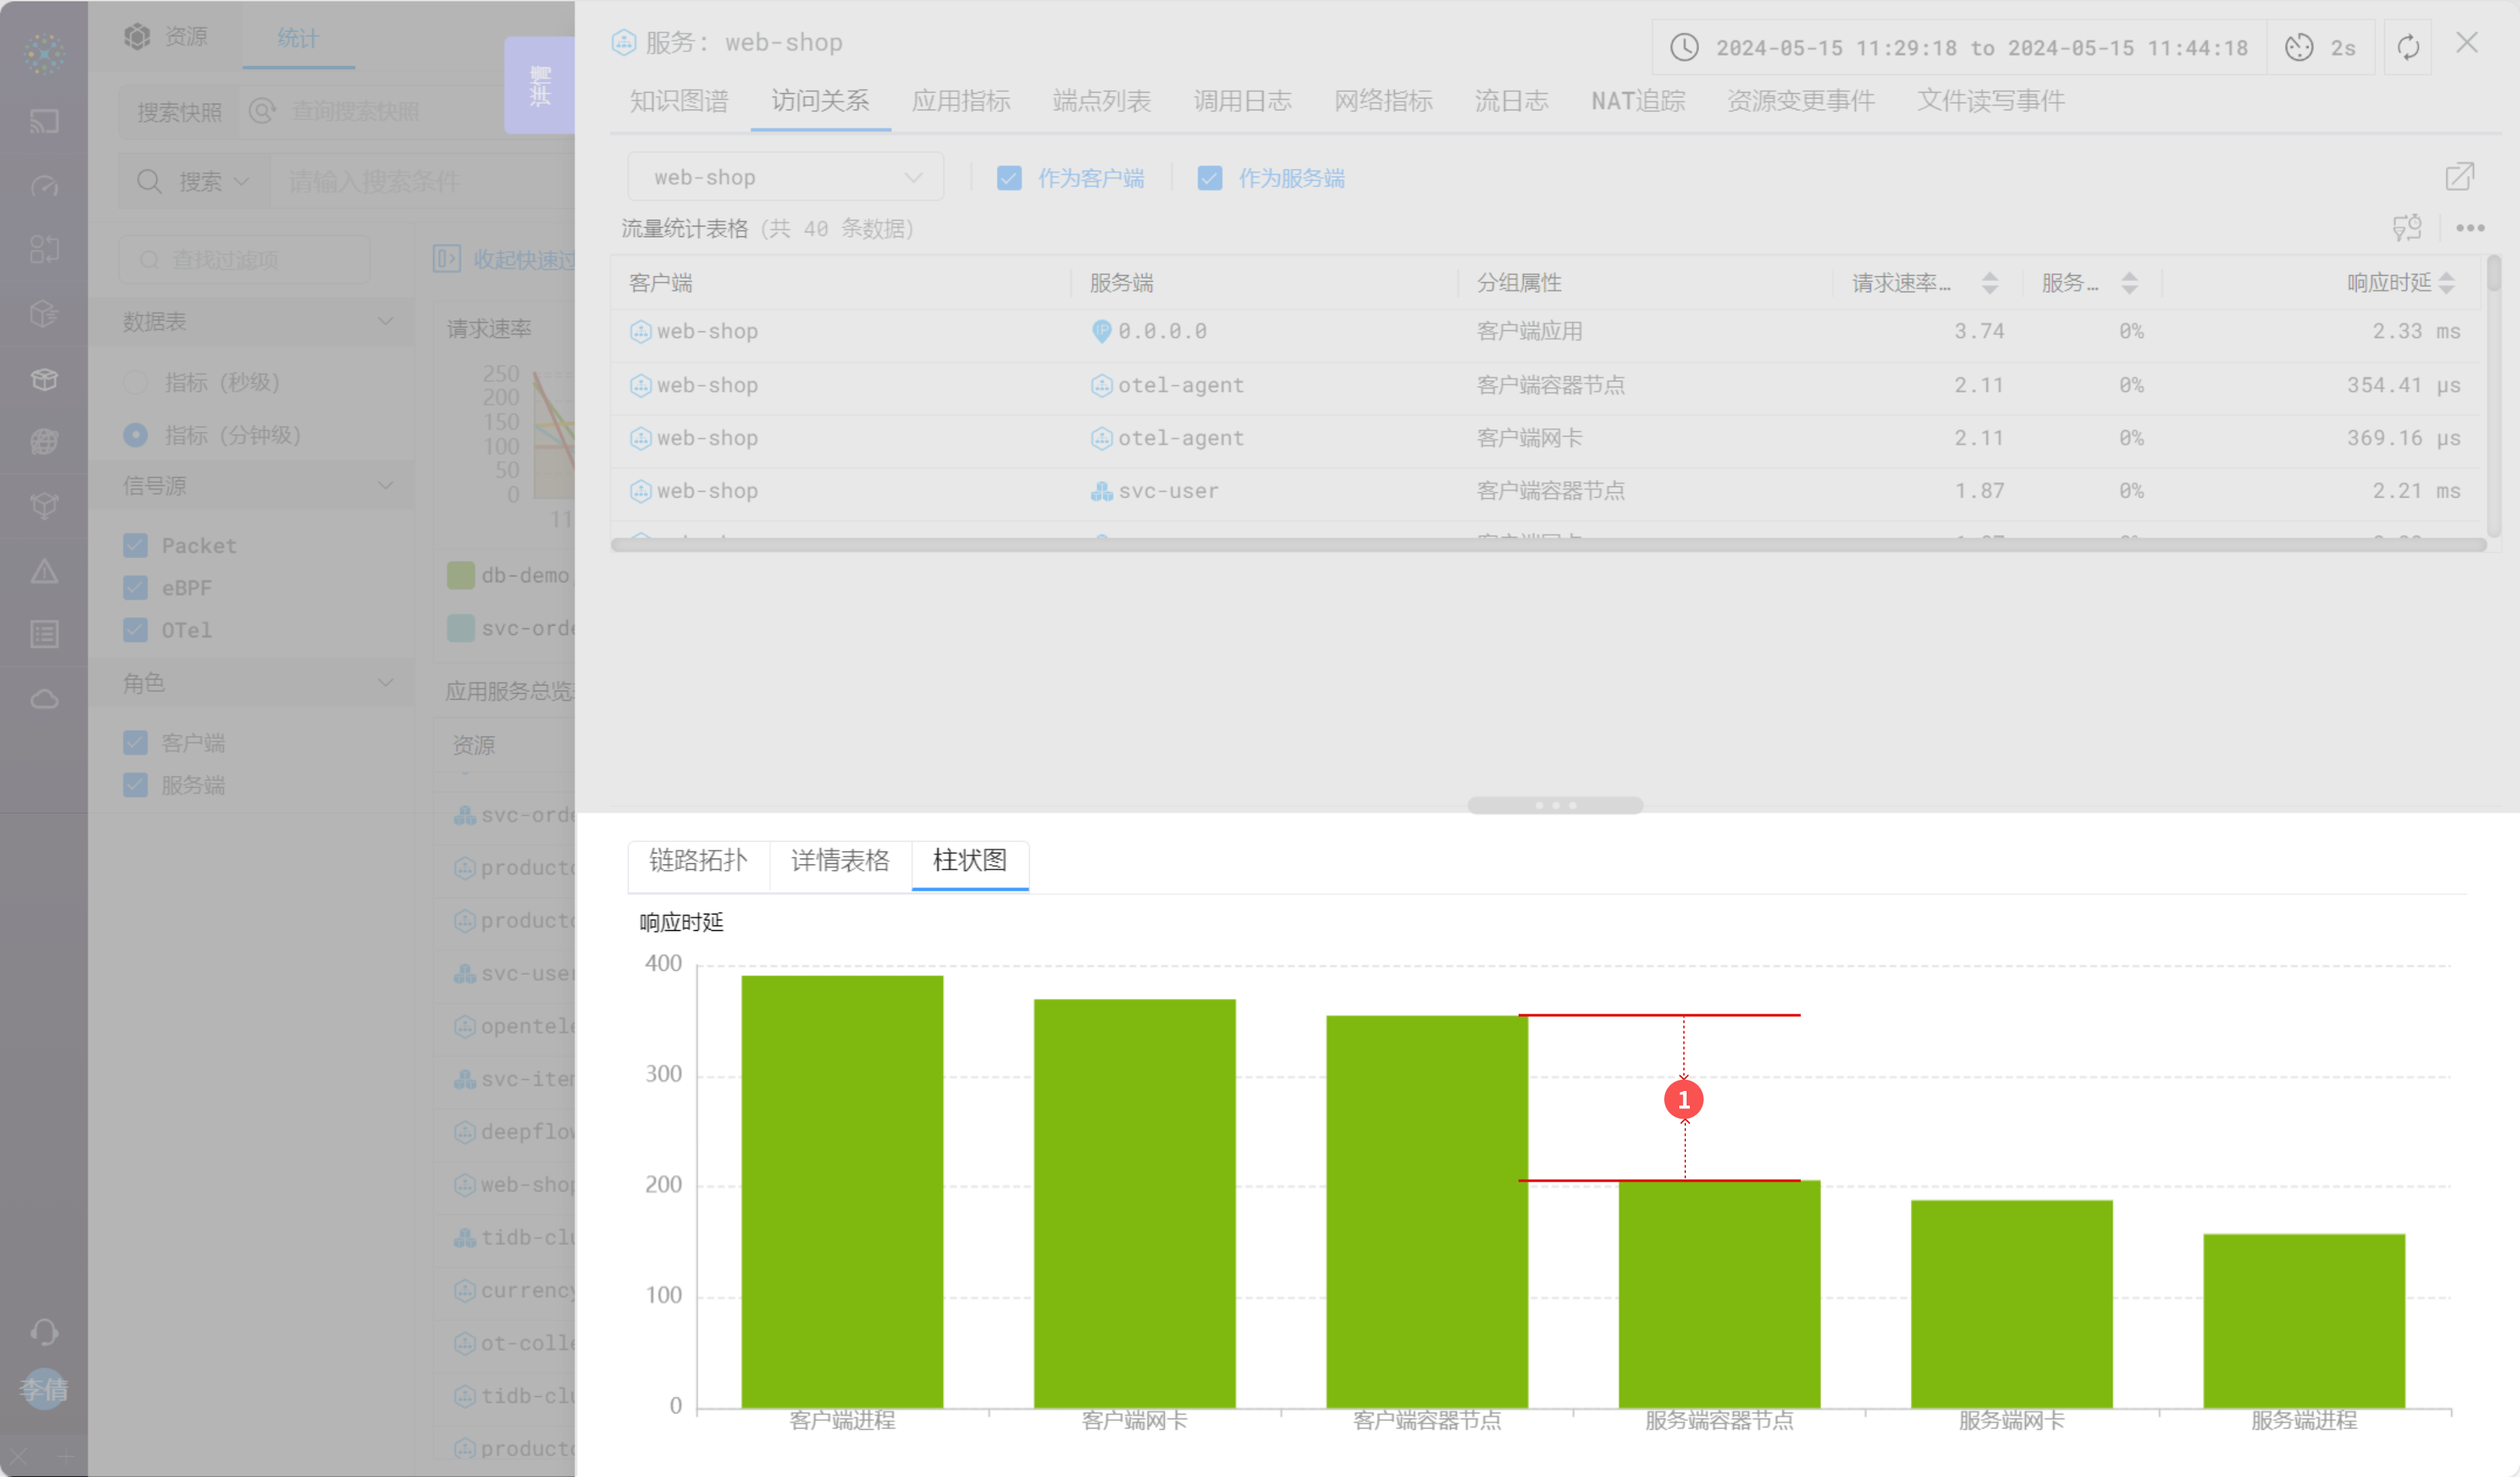Screen dimensions: 2520x1477
Task: Switch to the 应用指标 tab
Action: click(x=960, y=101)
